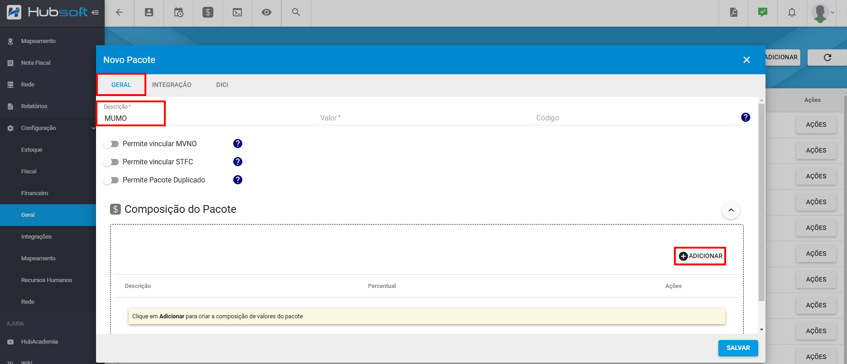Click the dialog vertical scrollbar
This screenshot has width=847, height=364.
761,202
